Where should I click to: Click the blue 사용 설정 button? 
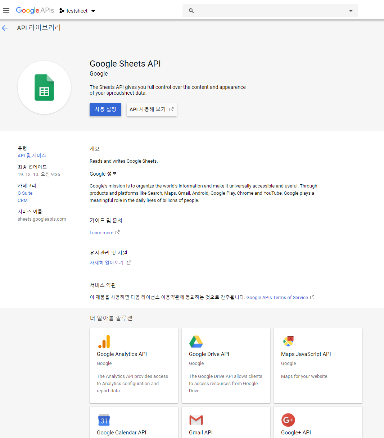pos(105,110)
